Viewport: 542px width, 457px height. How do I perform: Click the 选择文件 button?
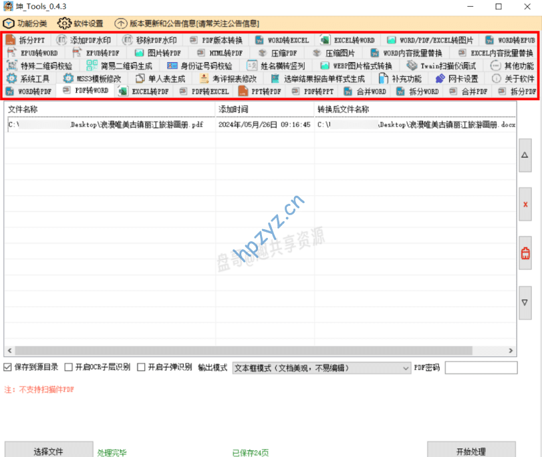pyautogui.click(x=48, y=451)
